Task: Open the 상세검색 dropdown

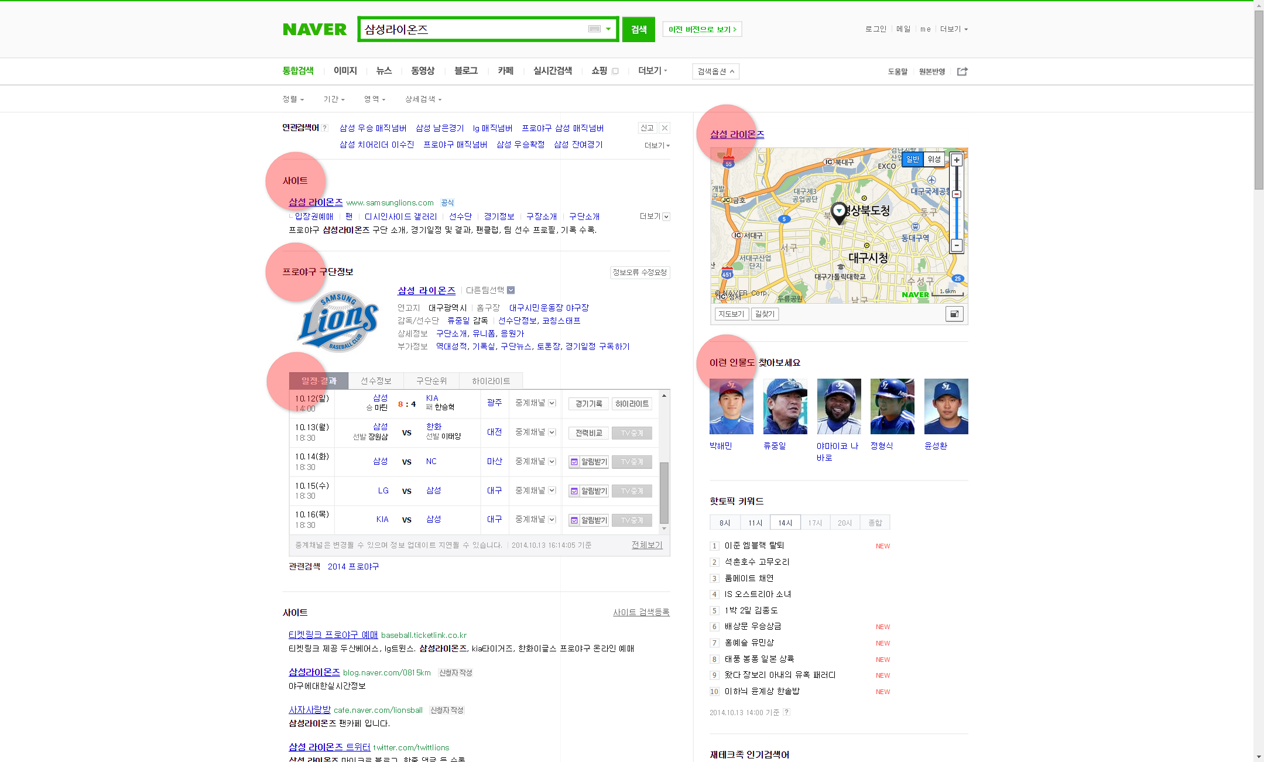Action: (x=423, y=99)
